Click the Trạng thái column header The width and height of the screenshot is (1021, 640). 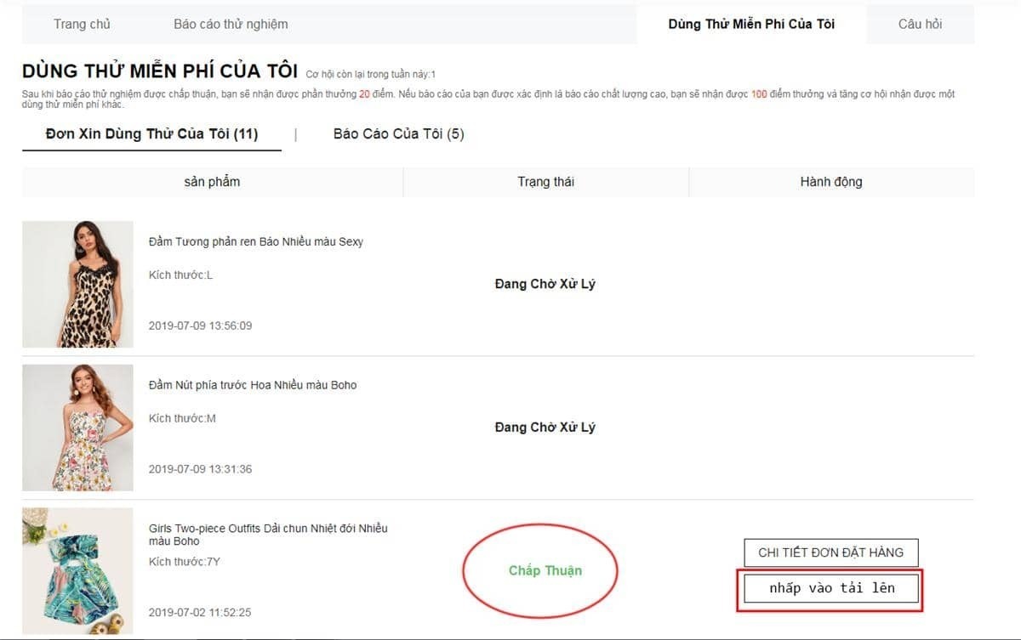[545, 181]
